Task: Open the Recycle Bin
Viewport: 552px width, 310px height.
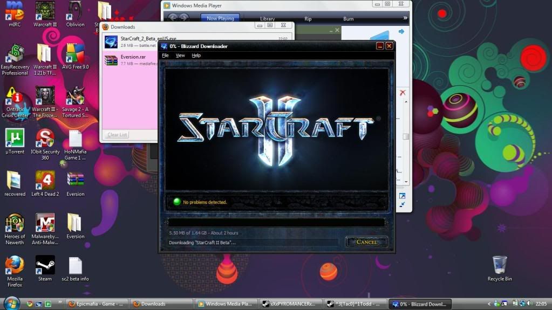Action: tap(500, 268)
